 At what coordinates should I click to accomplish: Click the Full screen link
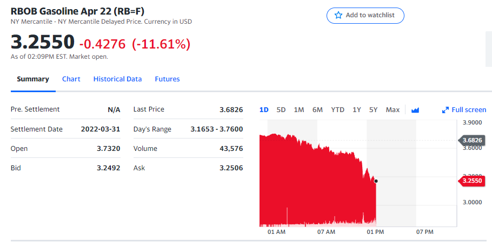468,109
